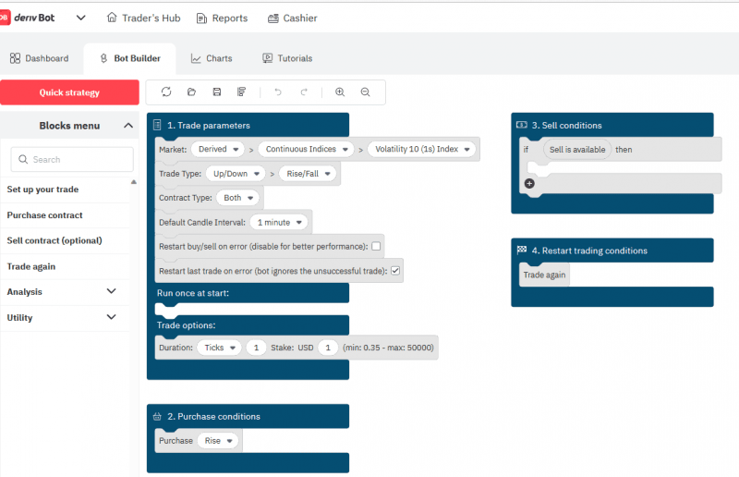Select the 1. Trade parameters block header
This screenshot has height=477, width=739.
(248, 125)
